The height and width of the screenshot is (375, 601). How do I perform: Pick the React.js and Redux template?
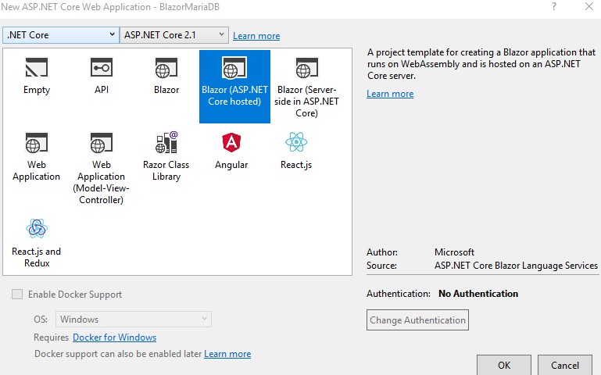pos(36,228)
